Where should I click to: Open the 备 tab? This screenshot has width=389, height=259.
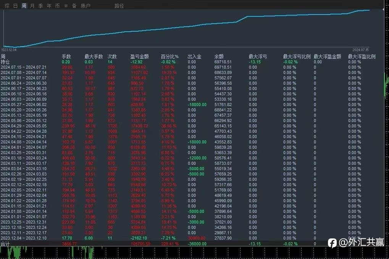pos(74,6)
